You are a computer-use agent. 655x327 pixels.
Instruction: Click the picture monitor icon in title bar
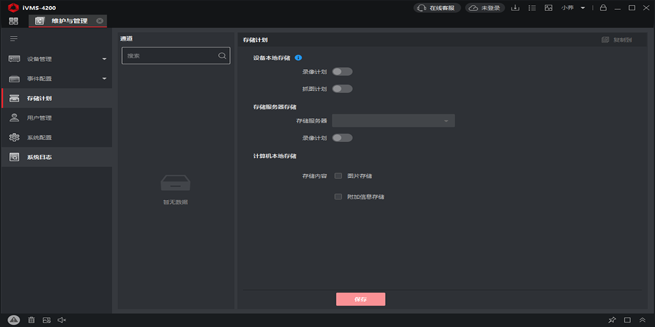[x=549, y=8]
